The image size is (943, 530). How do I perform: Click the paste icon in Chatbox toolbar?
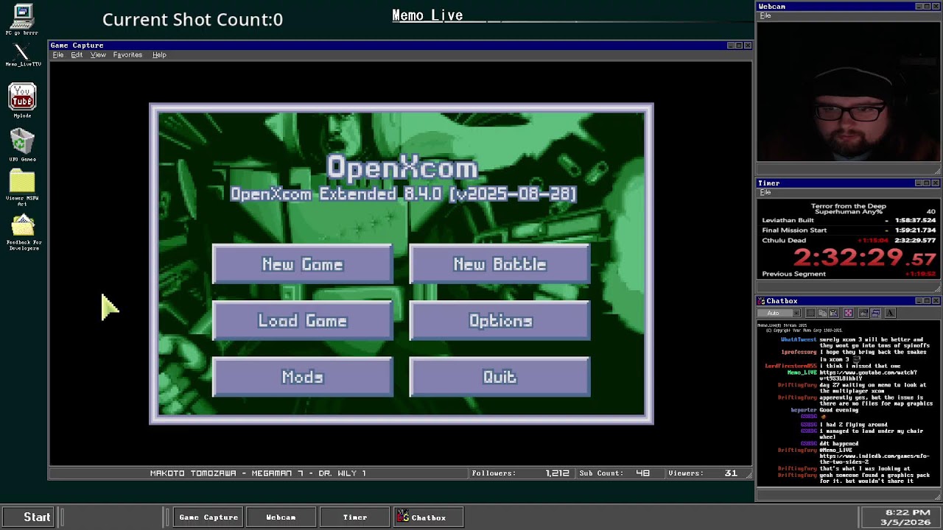(x=834, y=313)
